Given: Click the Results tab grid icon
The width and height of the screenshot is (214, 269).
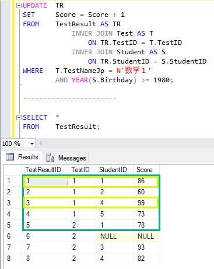Looking at the screenshot, I should [x=10, y=156].
